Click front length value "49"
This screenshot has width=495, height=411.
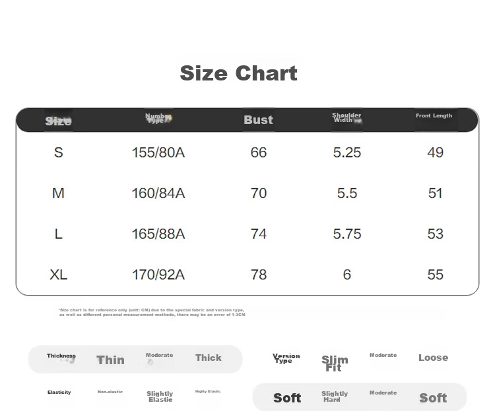click(436, 152)
